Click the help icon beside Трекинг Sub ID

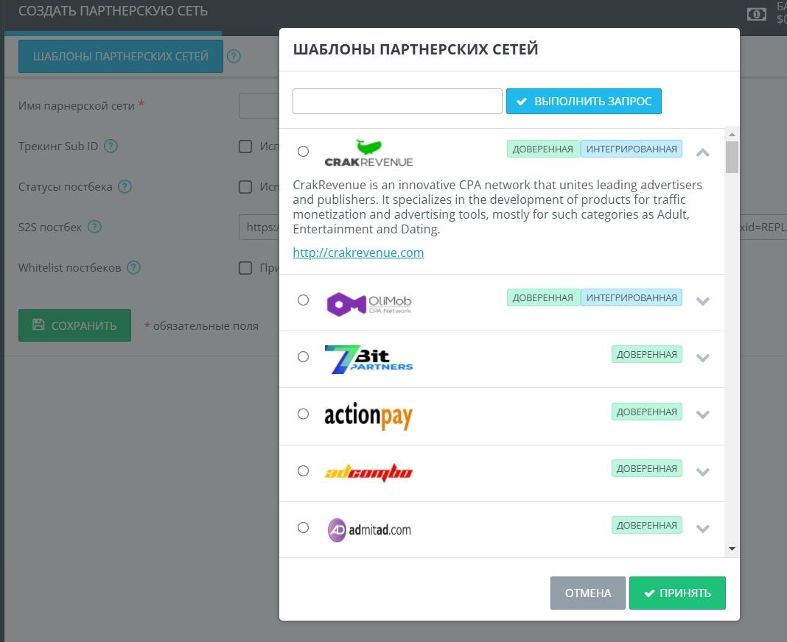tap(111, 146)
